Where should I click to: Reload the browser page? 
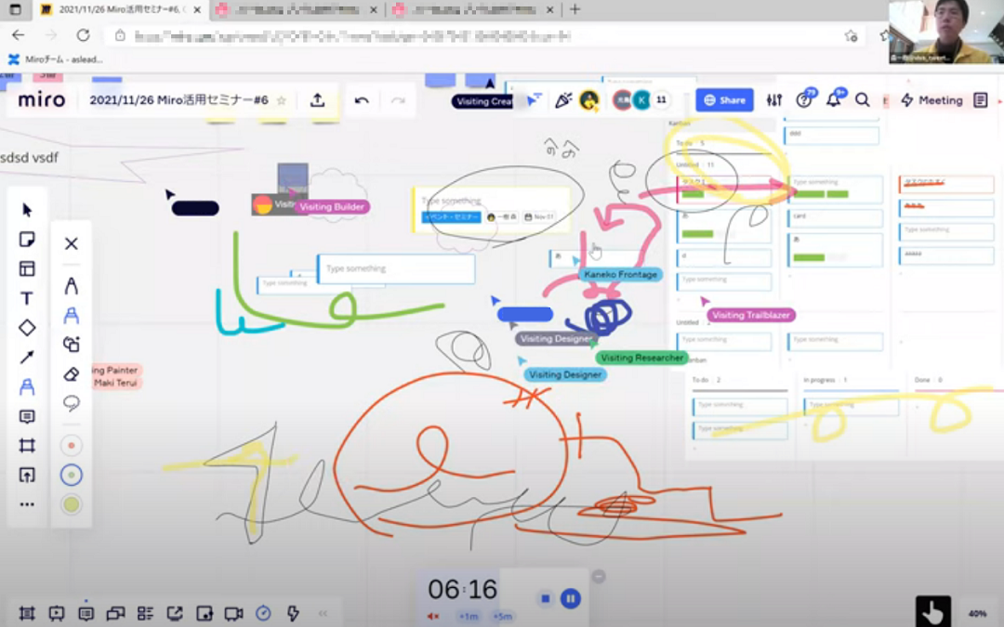(84, 35)
